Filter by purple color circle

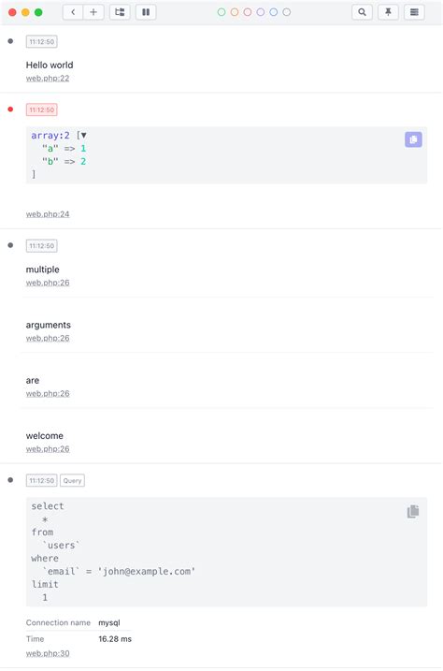click(x=261, y=12)
